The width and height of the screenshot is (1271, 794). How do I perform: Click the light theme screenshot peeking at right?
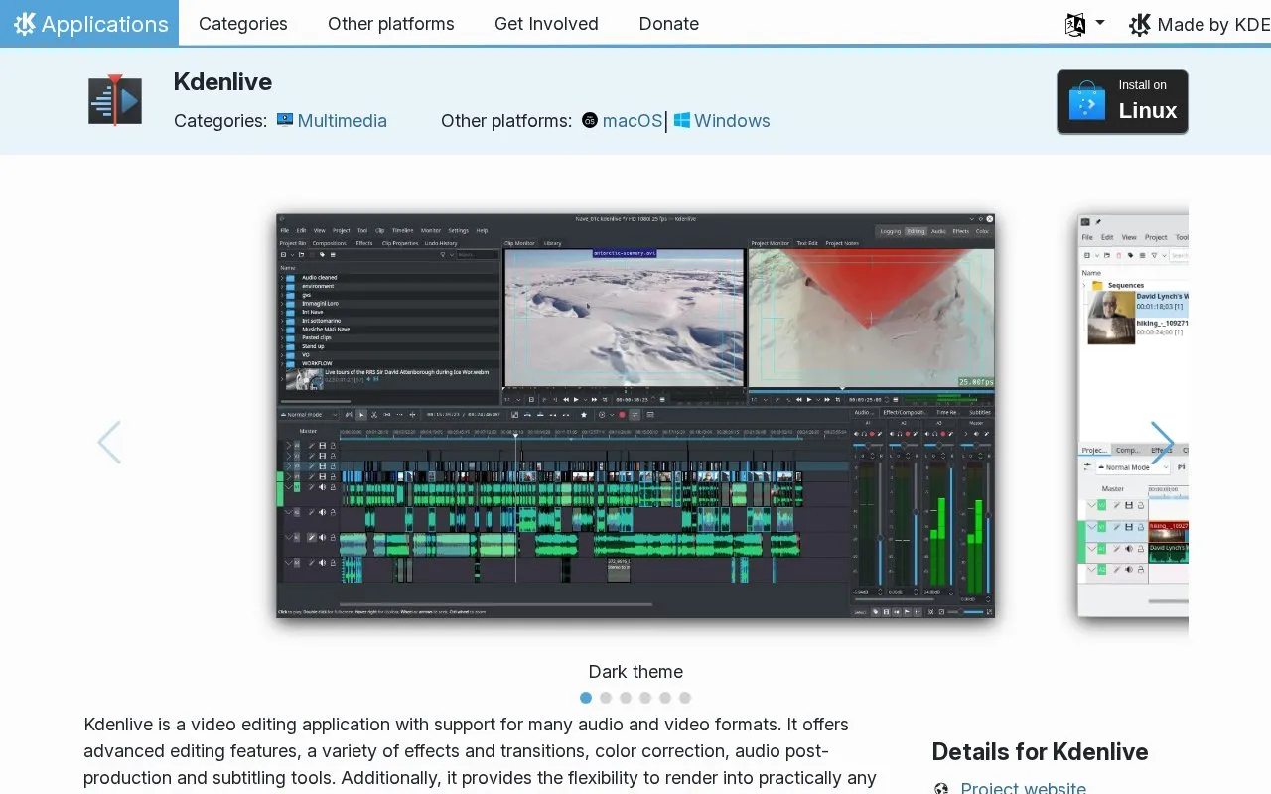(1133, 416)
